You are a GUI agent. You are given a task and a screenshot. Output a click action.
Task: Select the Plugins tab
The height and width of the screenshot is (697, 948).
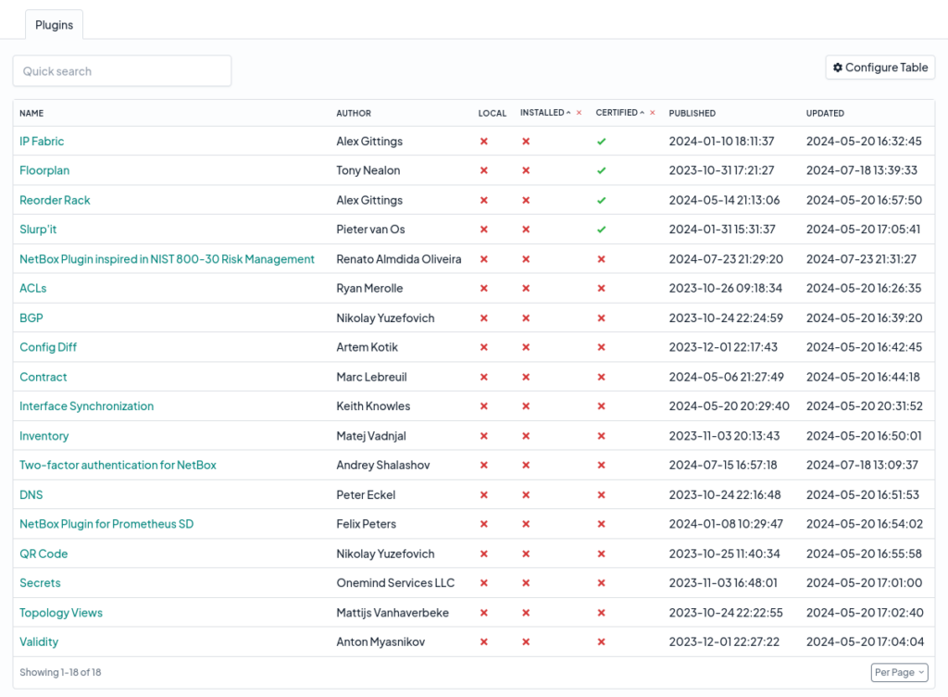click(x=54, y=25)
